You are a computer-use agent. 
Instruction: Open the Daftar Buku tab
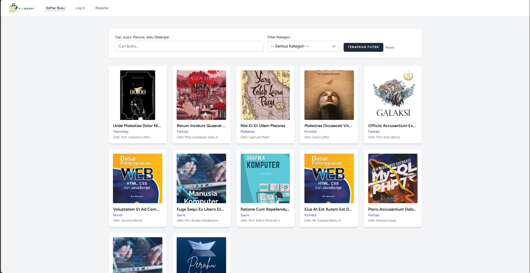[55, 8]
